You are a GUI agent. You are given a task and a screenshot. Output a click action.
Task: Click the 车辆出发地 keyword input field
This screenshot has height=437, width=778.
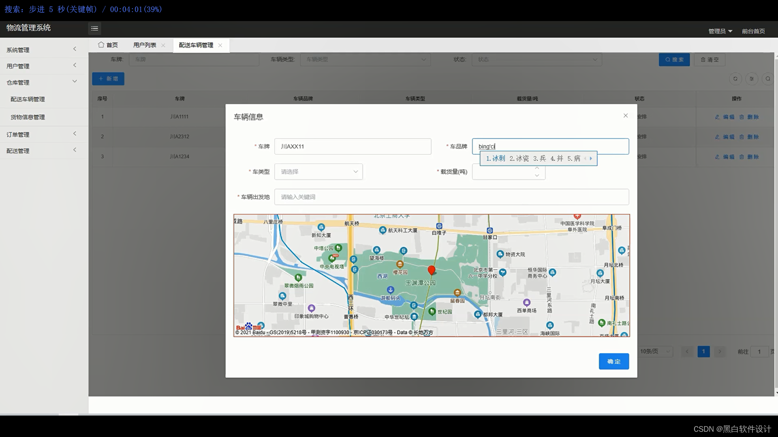tap(451, 197)
